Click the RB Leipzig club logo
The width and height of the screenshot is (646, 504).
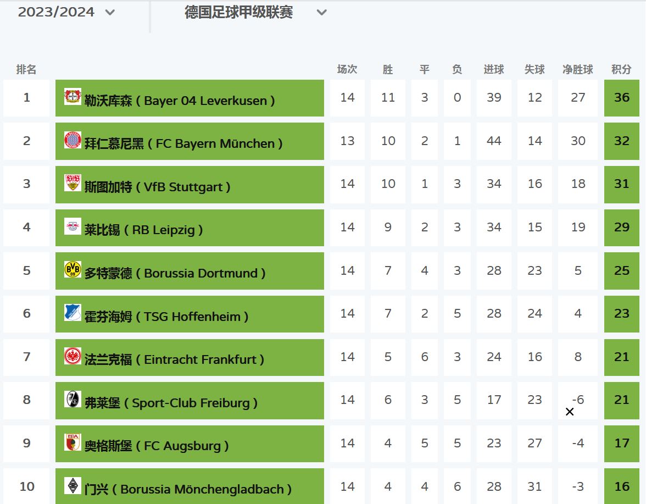point(73,226)
